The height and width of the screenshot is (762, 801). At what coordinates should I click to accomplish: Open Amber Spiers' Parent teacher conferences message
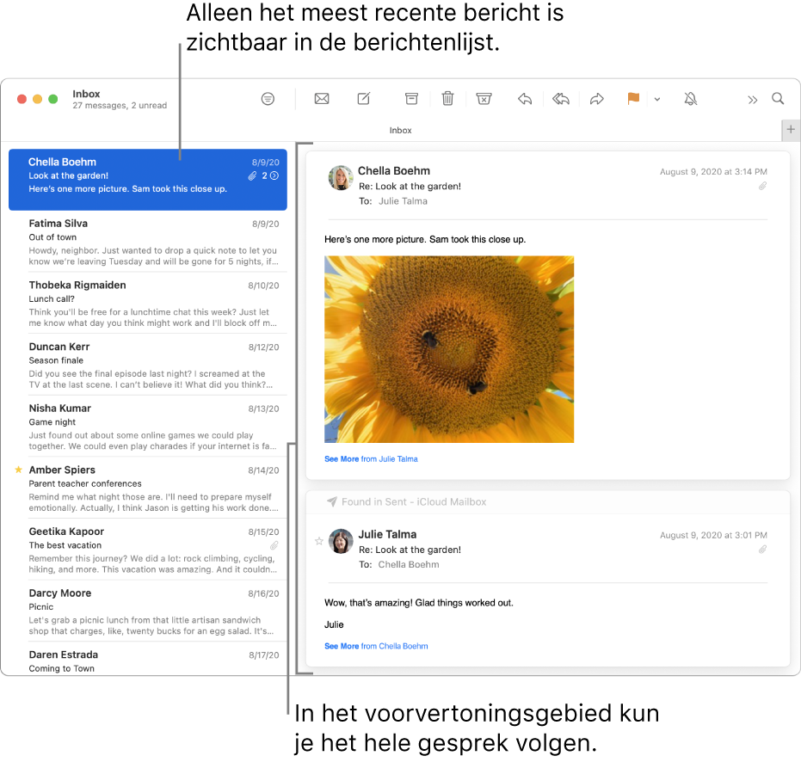[x=153, y=489]
